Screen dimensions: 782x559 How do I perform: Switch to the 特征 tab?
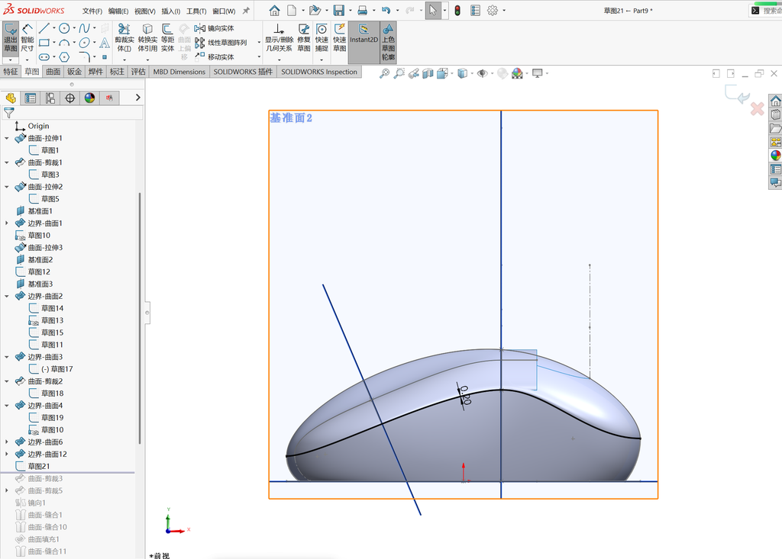coord(11,72)
